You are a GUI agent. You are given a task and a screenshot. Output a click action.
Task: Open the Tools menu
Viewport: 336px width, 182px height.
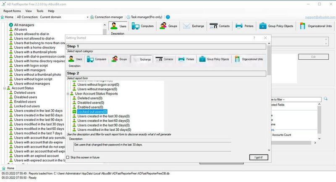coord(40,11)
